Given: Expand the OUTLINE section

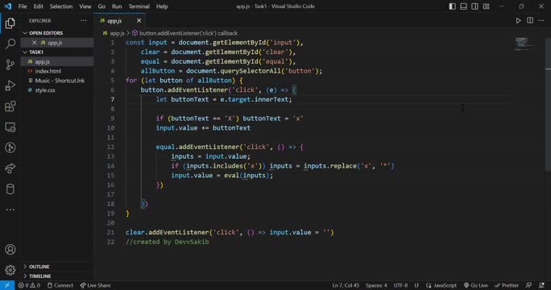Looking at the screenshot, I should click(x=39, y=267).
